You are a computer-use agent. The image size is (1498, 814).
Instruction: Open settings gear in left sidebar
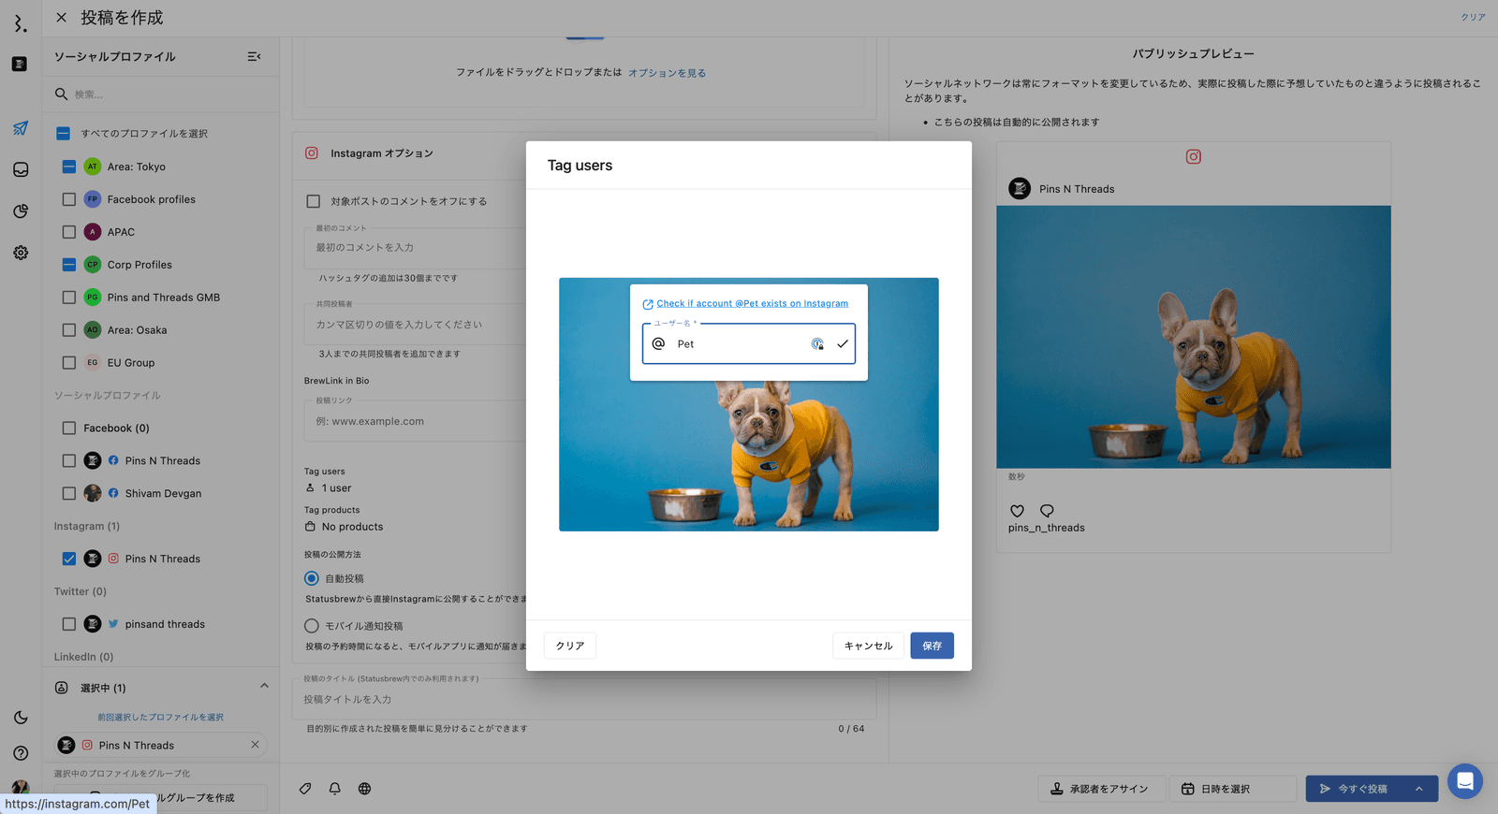click(x=21, y=253)
